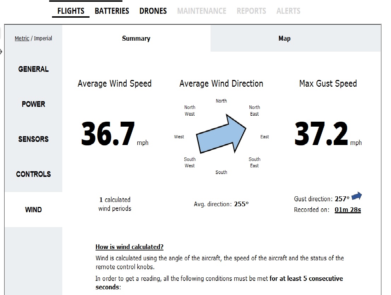
Task: Click the small gust direction arrow icon
Action: coord(357,196)
